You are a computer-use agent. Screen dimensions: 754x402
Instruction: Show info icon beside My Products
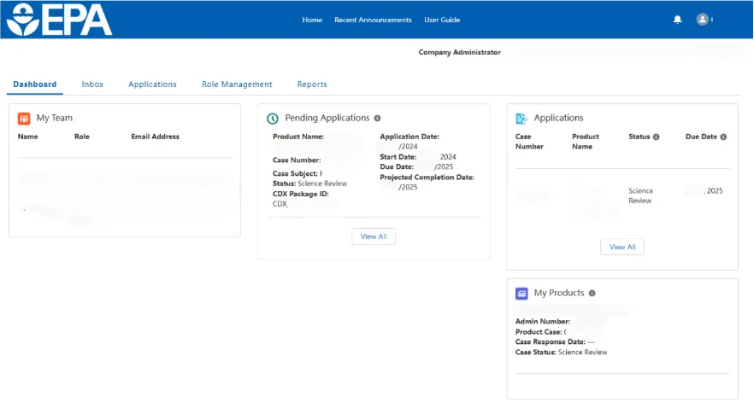coord(592,293)
